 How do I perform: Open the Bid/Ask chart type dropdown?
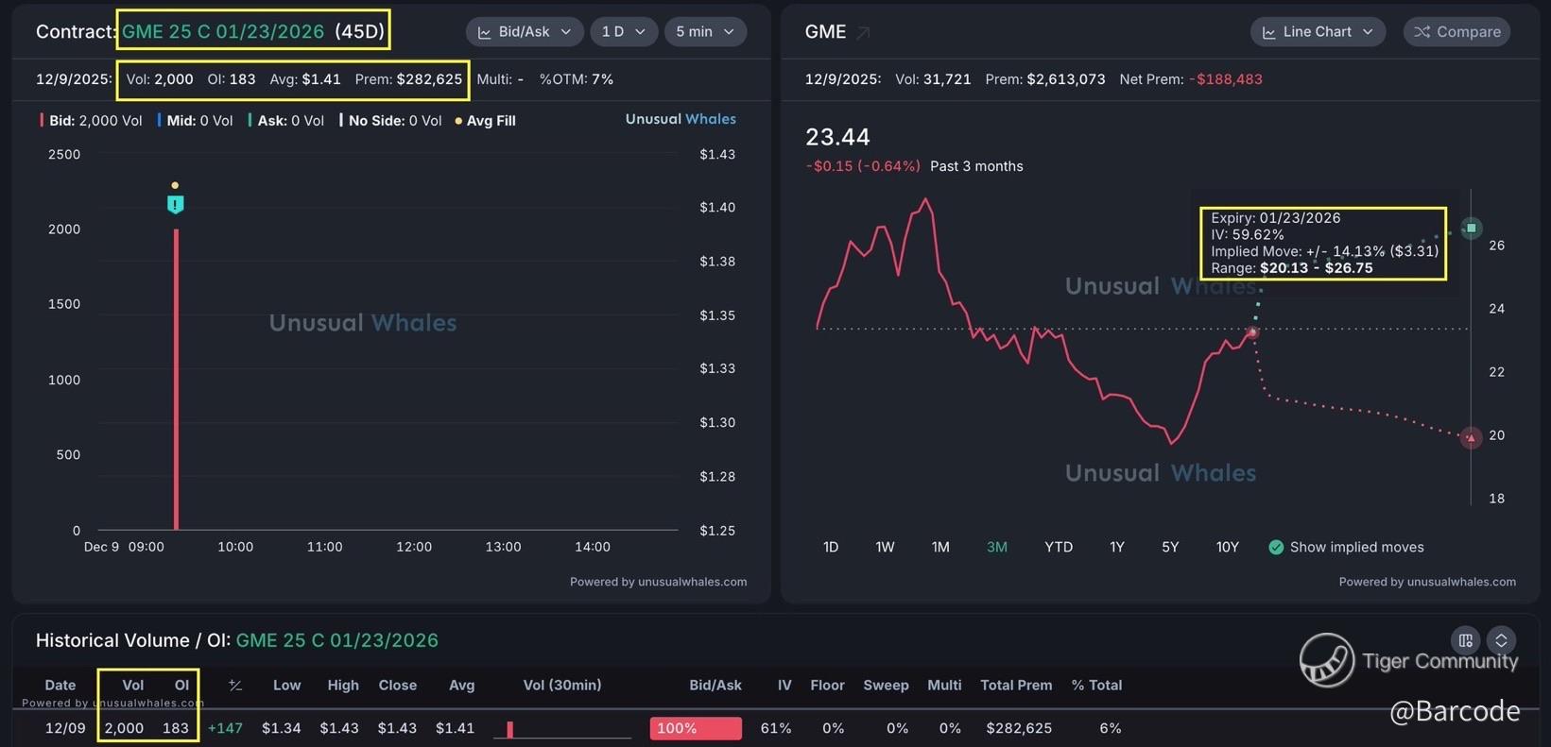[x=525, y=32]
